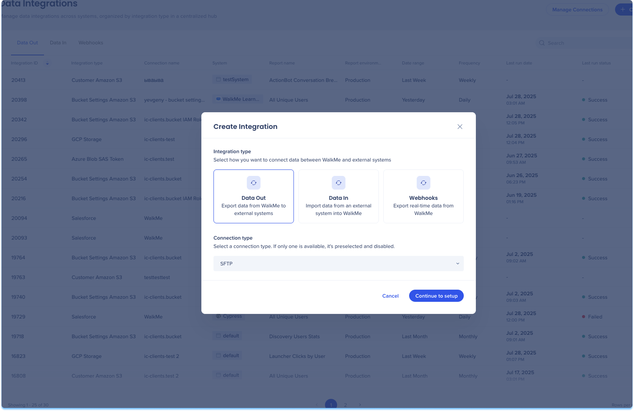Switch to the Webhooks tab in background page
Image resolution: width=634 pixels, height=411 pixels.
(91, 43)
